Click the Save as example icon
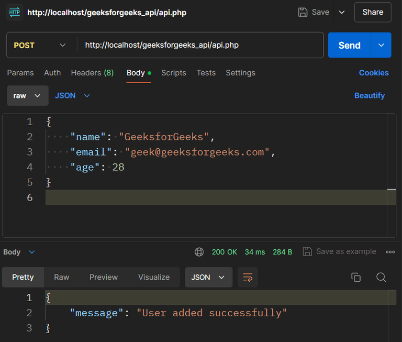Image resolution: width=402 pixels, height=342 pixels. [x=307, y=252]
